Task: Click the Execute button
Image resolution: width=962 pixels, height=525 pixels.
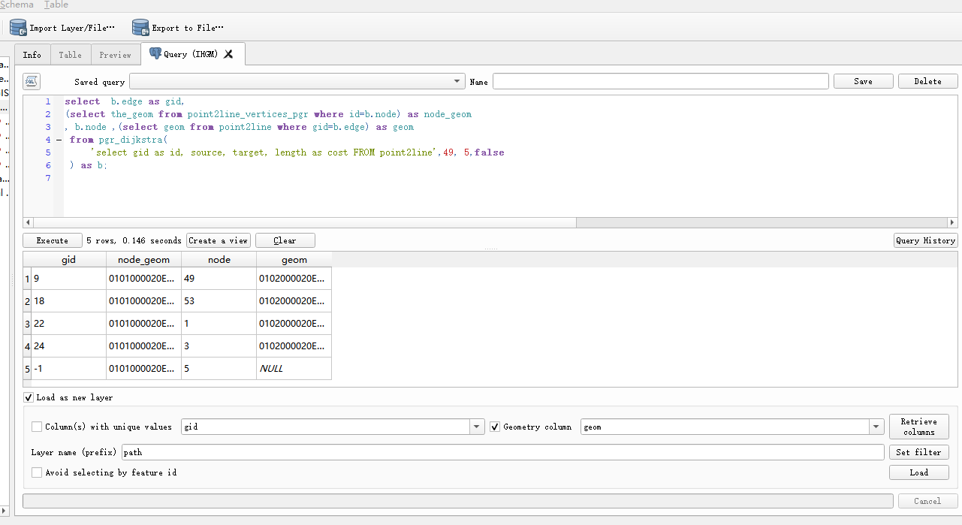Action: [53, 240]
